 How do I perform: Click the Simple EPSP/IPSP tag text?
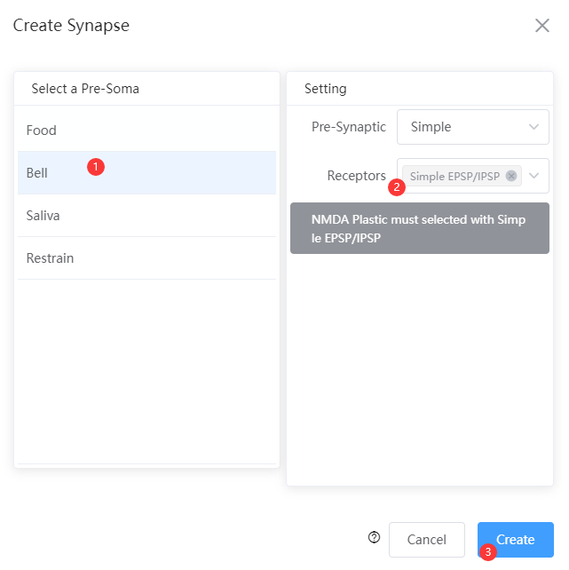coord(454,177)
